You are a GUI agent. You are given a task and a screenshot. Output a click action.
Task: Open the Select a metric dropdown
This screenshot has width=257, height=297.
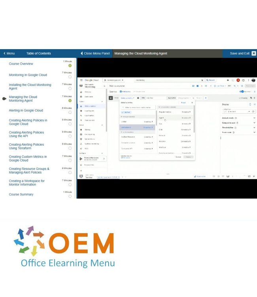127,98
